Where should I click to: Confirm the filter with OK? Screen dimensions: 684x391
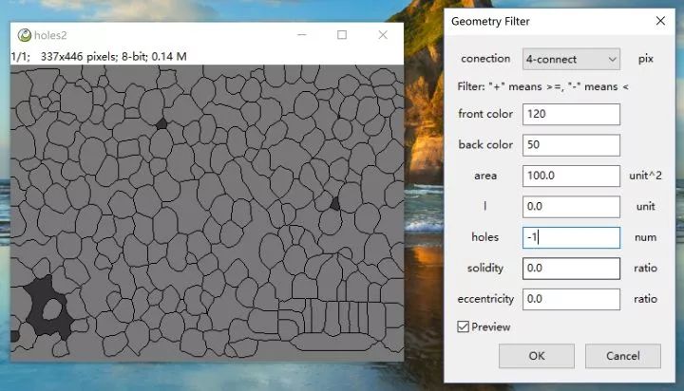[537, 356]
